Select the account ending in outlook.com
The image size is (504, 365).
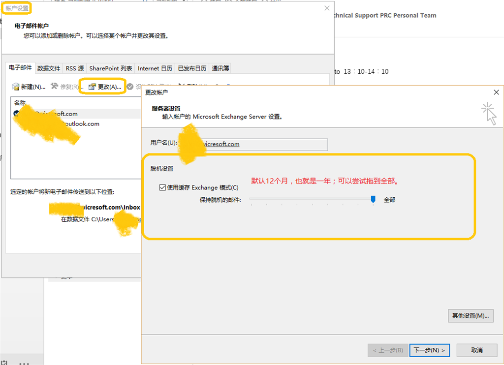click(x=76, y=123)
